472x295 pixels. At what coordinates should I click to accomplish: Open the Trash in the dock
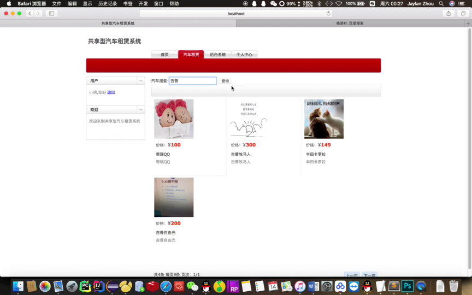click(453, 286)
